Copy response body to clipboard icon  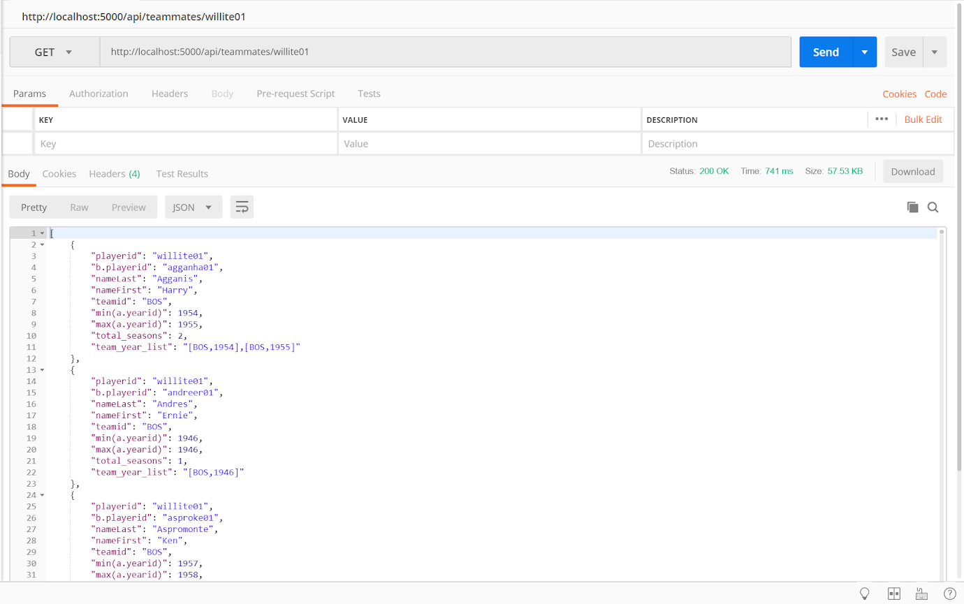[912, 207]
